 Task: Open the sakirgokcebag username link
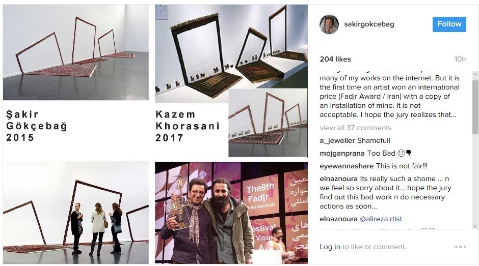[x=369, y=24]
